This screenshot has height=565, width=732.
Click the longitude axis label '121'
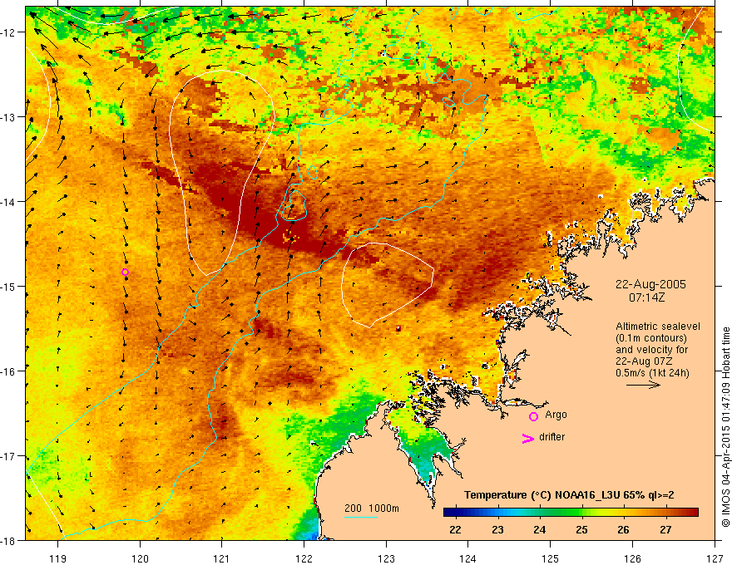pos(222,558)
